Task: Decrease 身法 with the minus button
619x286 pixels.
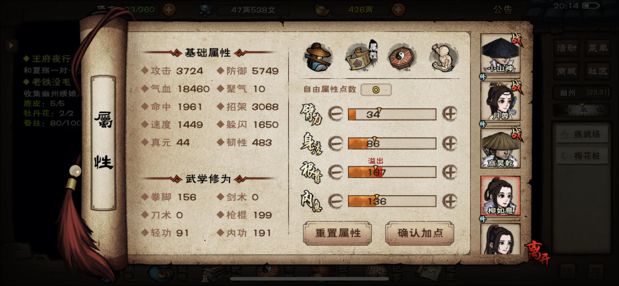Action: point(335,143)
